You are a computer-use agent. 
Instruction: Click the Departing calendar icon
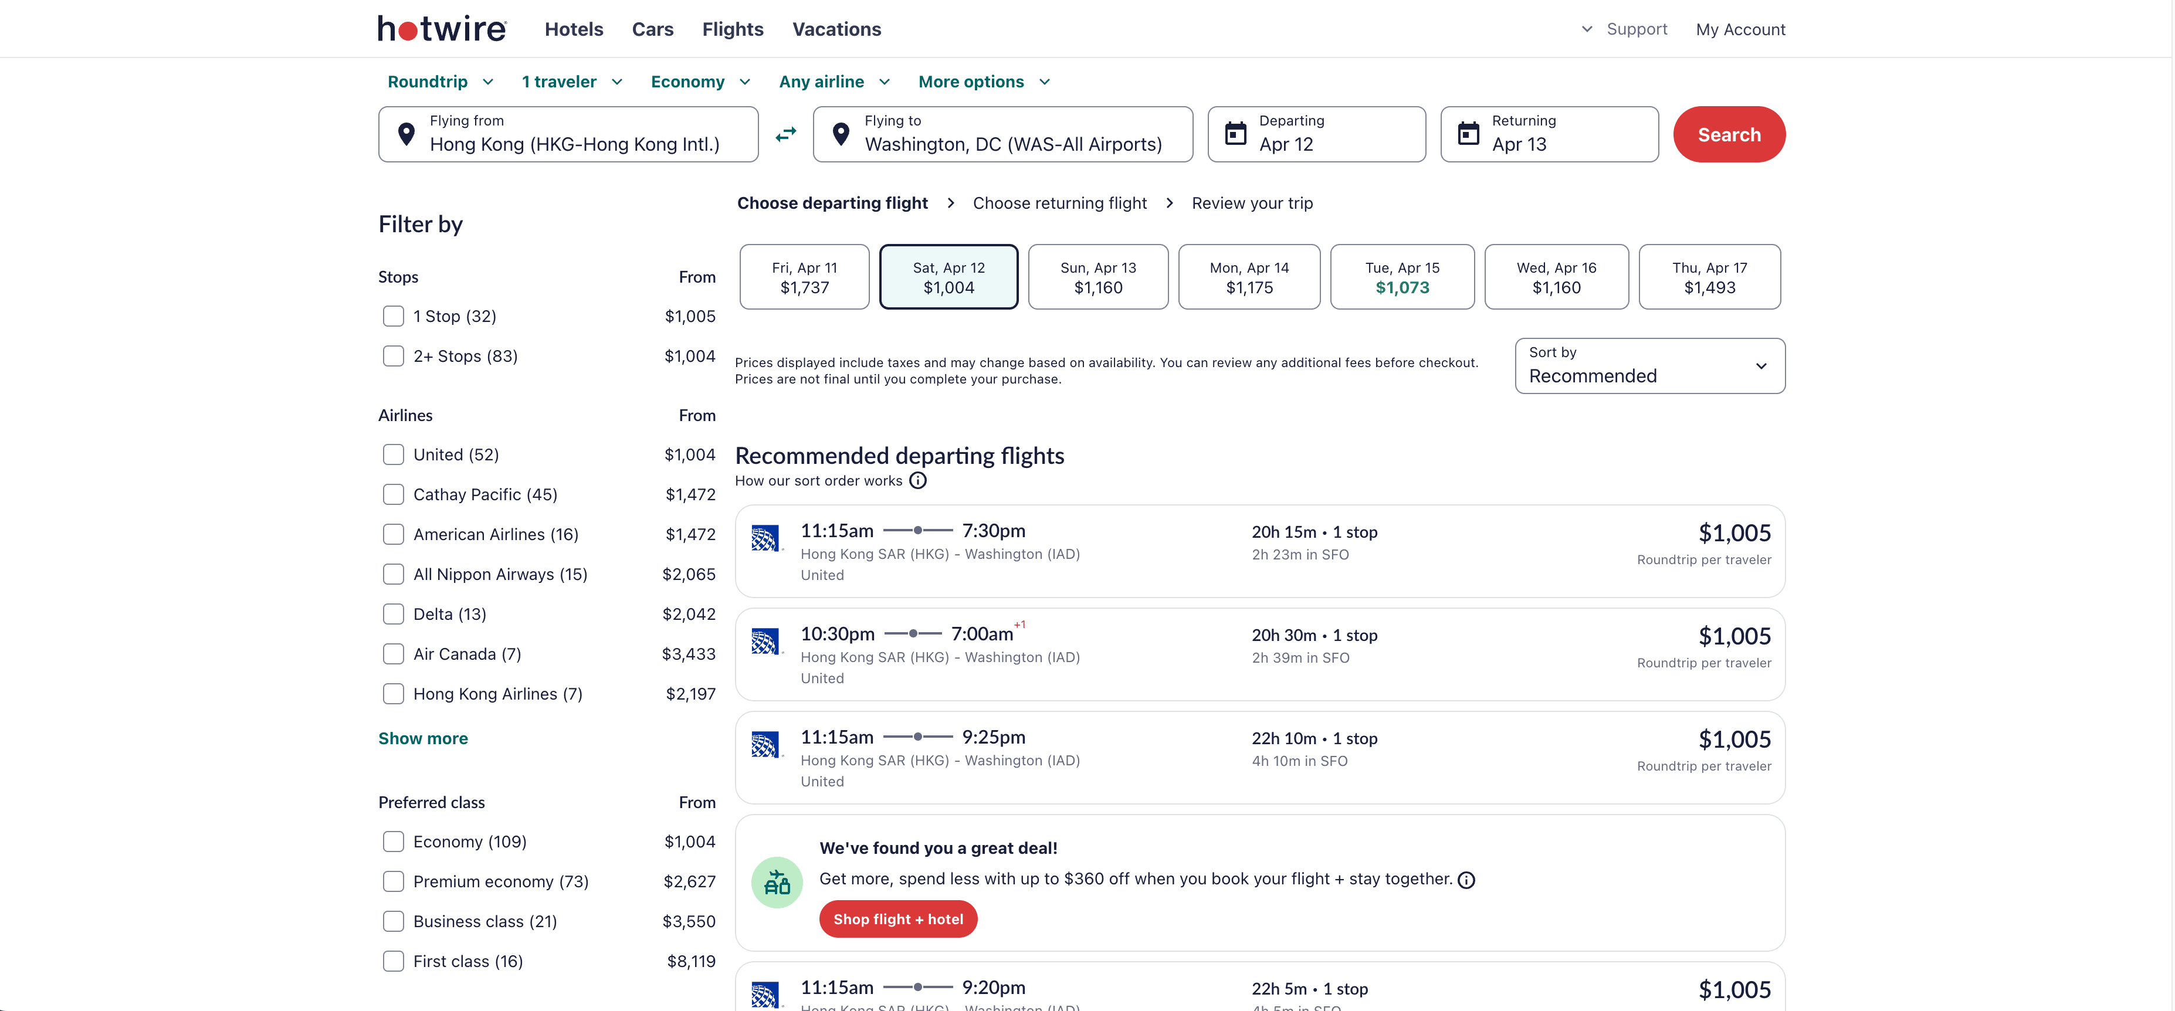[1235, 134]
